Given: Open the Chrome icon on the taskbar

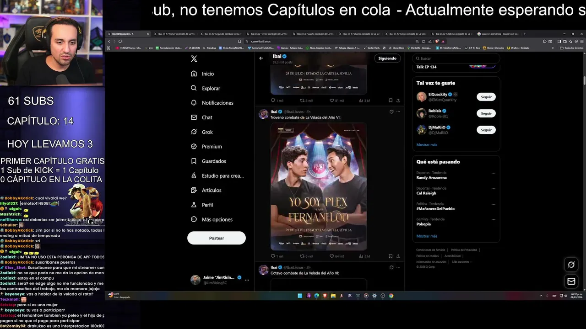Looking at the screenshot, I should [x=391, y=296].
